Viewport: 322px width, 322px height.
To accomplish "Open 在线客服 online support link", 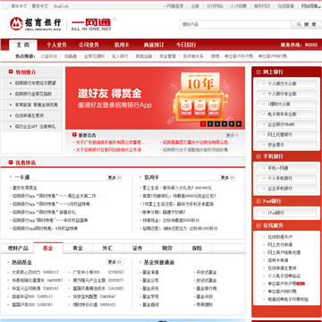I will pyautogui.click(x=285, y=6).
